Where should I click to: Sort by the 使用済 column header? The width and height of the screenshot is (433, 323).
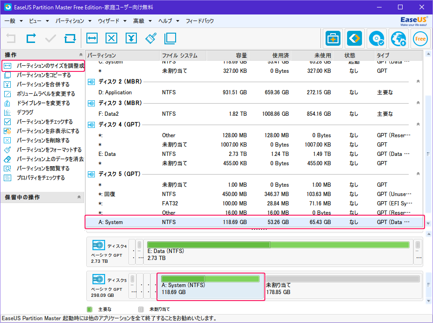point(270,56)
